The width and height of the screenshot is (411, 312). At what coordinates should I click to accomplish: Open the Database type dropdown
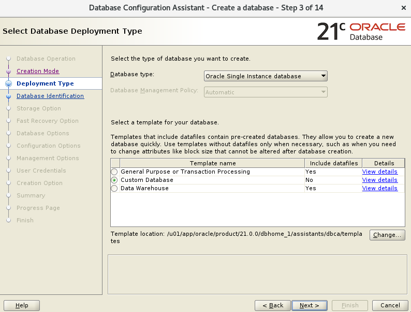(x=266, y=76)
